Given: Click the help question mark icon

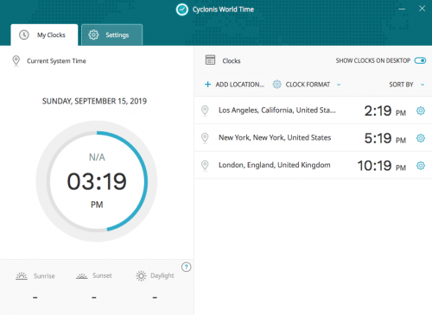Looking at the screenshot, I should tap(186, 267).
